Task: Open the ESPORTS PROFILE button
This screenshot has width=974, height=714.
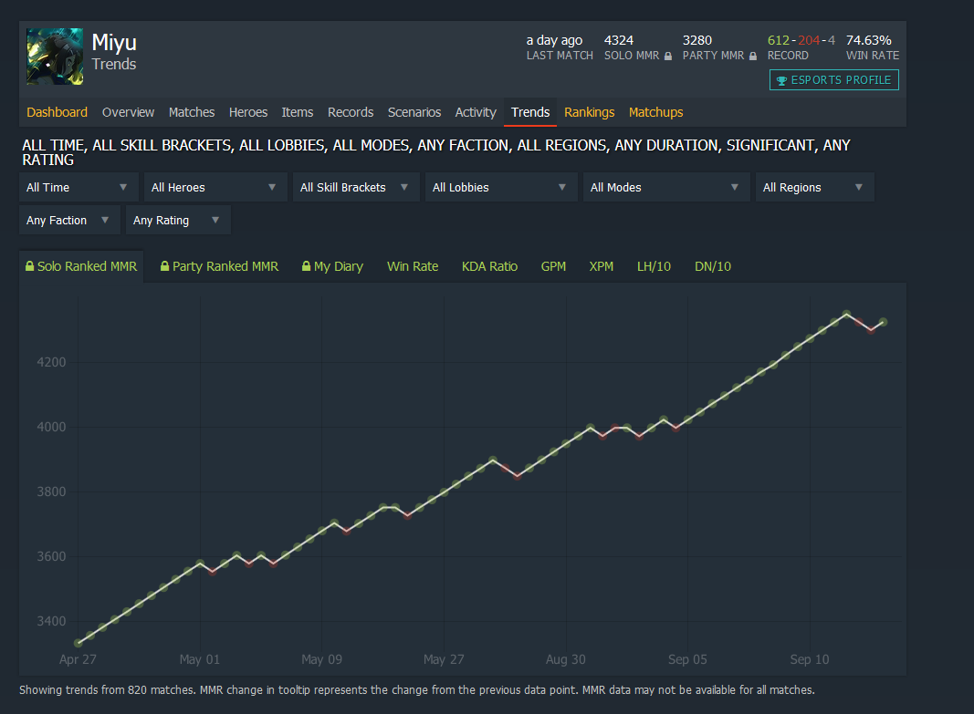Action: [x=833, y=80]
